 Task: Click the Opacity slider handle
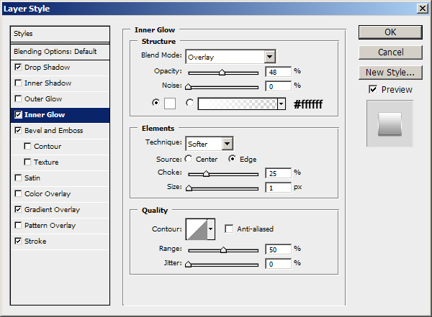coord(222,73)
